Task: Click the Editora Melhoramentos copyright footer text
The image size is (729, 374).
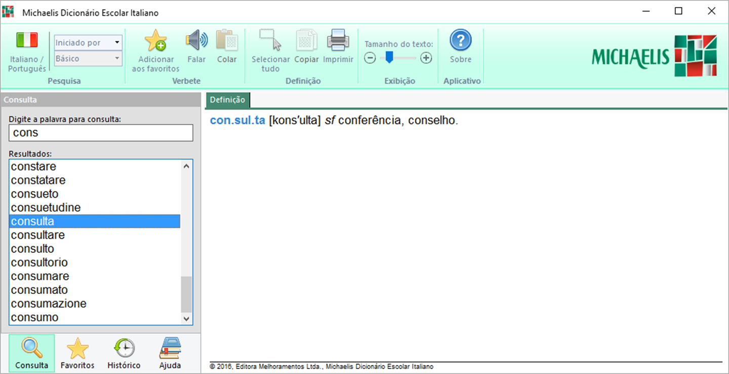Action: pos(321,367)
